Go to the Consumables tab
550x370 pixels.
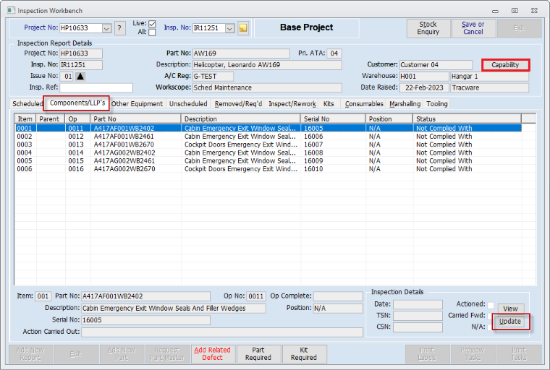[364, 104]
